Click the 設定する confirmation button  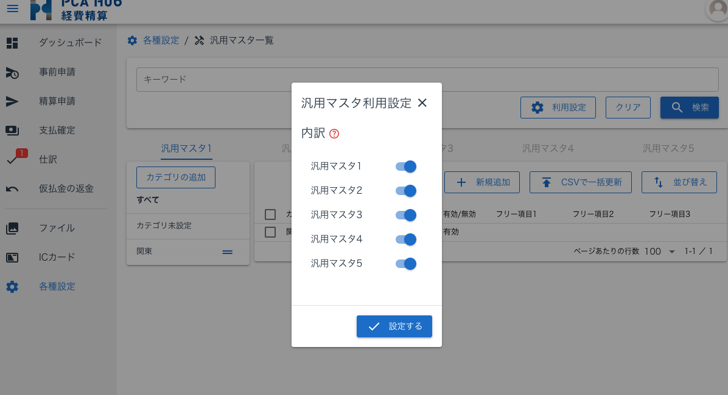click(x=394, y=326)
